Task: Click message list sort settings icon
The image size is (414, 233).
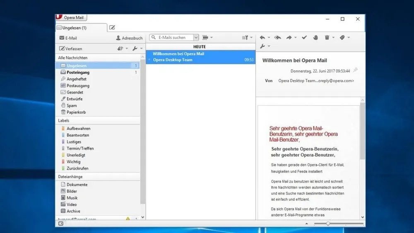Action: 245,38
